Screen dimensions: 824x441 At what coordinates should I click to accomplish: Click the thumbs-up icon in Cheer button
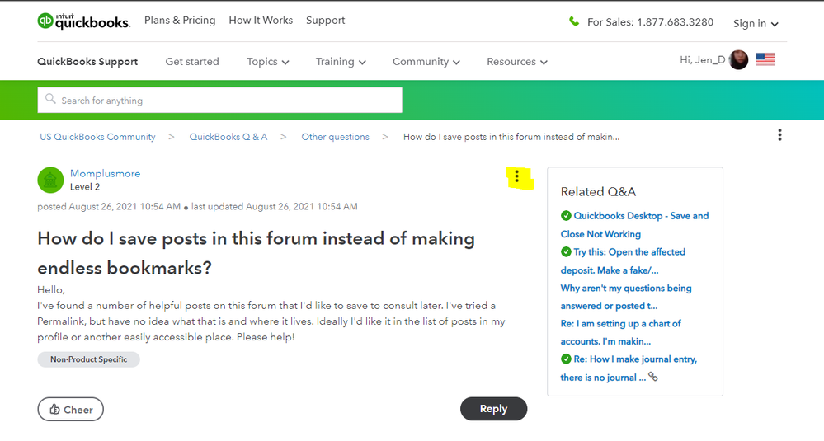[x=54, y=409]
